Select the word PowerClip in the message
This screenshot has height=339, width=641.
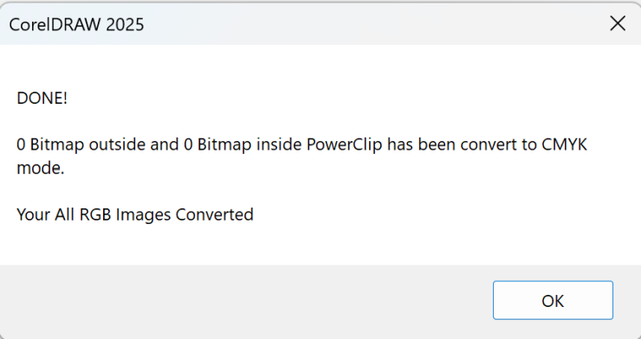click(x=344, y=144)
